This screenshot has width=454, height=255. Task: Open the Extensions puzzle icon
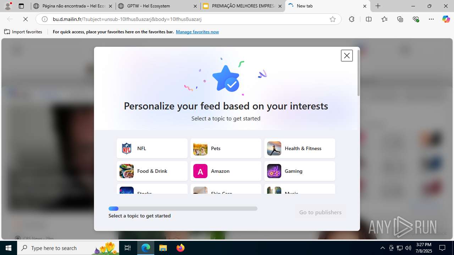click(x=351, y=19)
